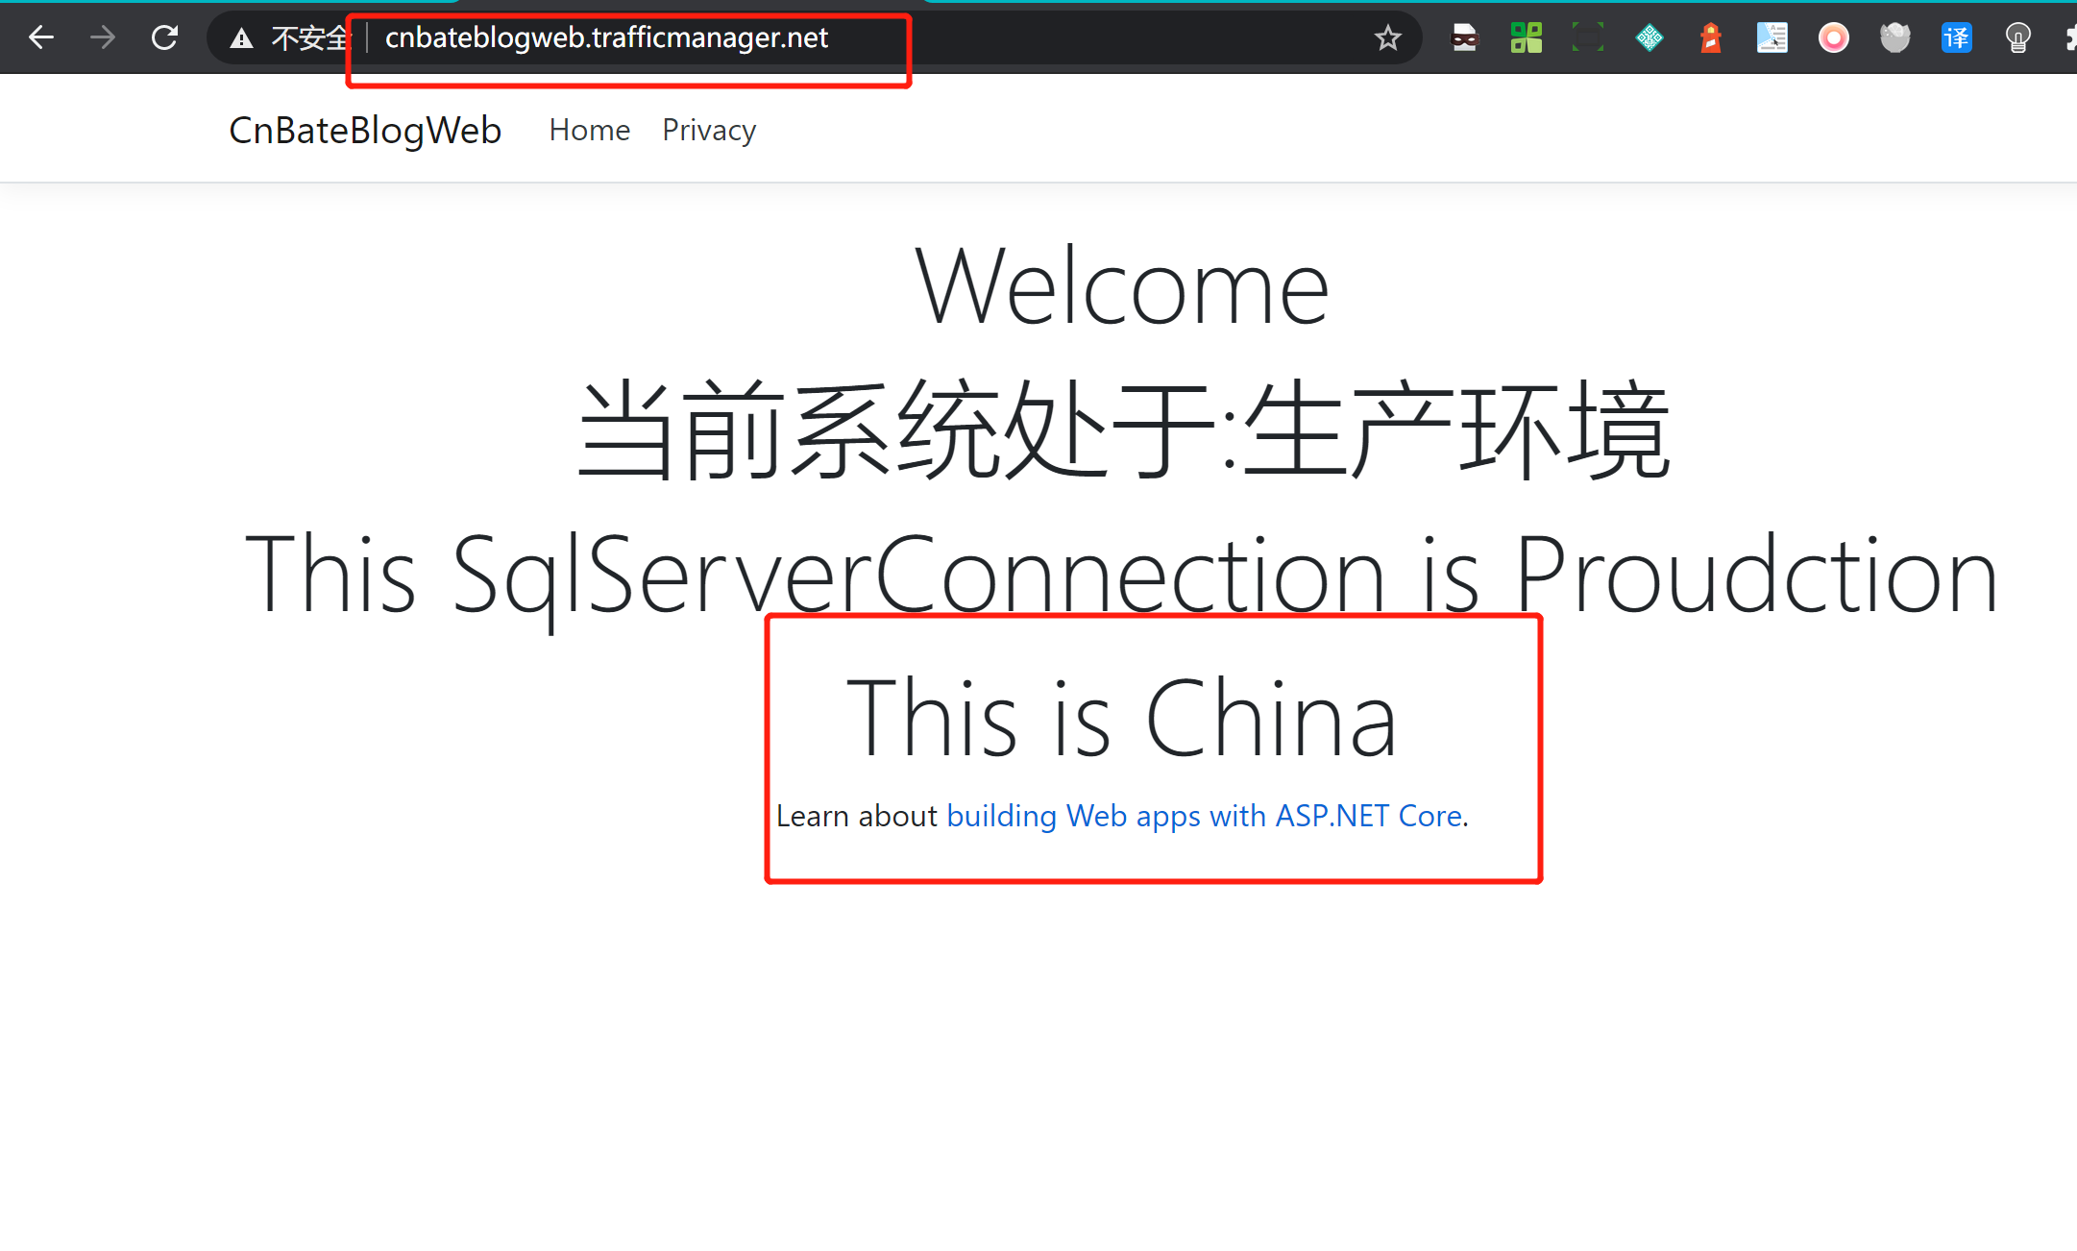Open the teal QR code extension
The image size is (2077, 1251).
coord(1649,37)
